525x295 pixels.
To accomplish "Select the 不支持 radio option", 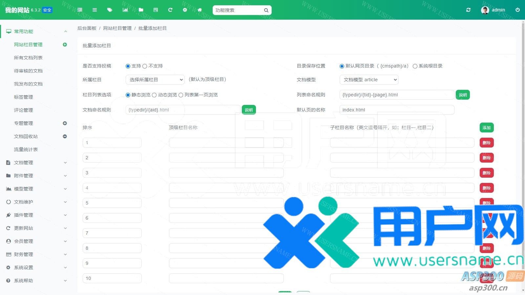I will tap(145, 66).
